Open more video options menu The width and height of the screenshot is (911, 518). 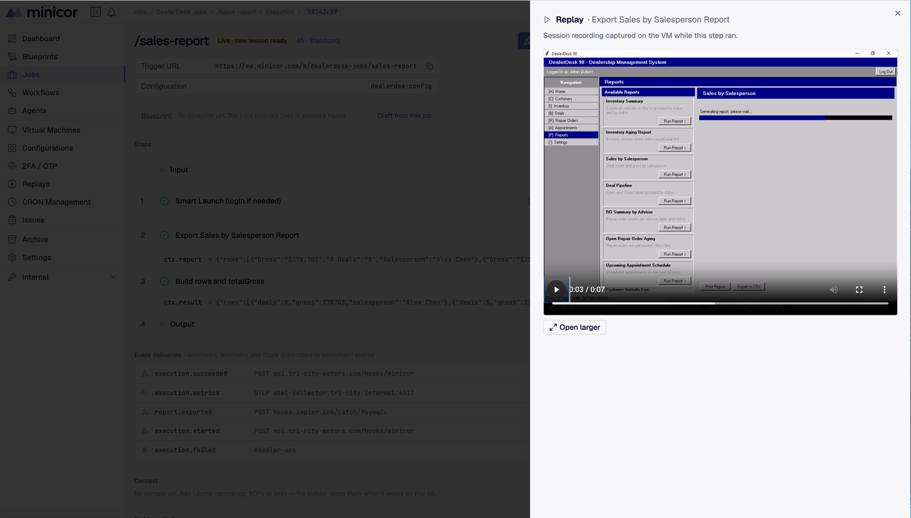(x=884, y=290)
